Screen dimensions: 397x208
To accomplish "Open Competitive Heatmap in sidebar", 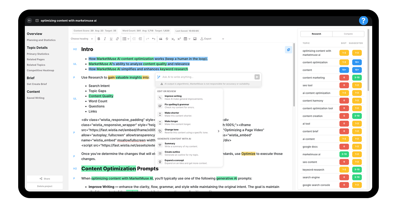I will tap(40, 70).
